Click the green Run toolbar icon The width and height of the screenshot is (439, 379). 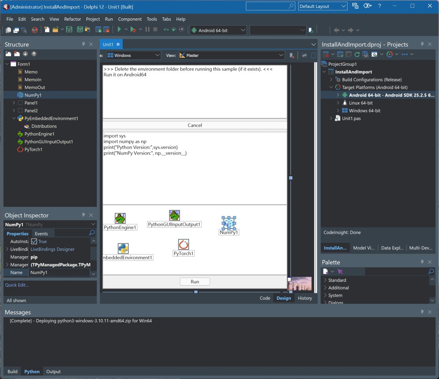[x=119, y=30]
